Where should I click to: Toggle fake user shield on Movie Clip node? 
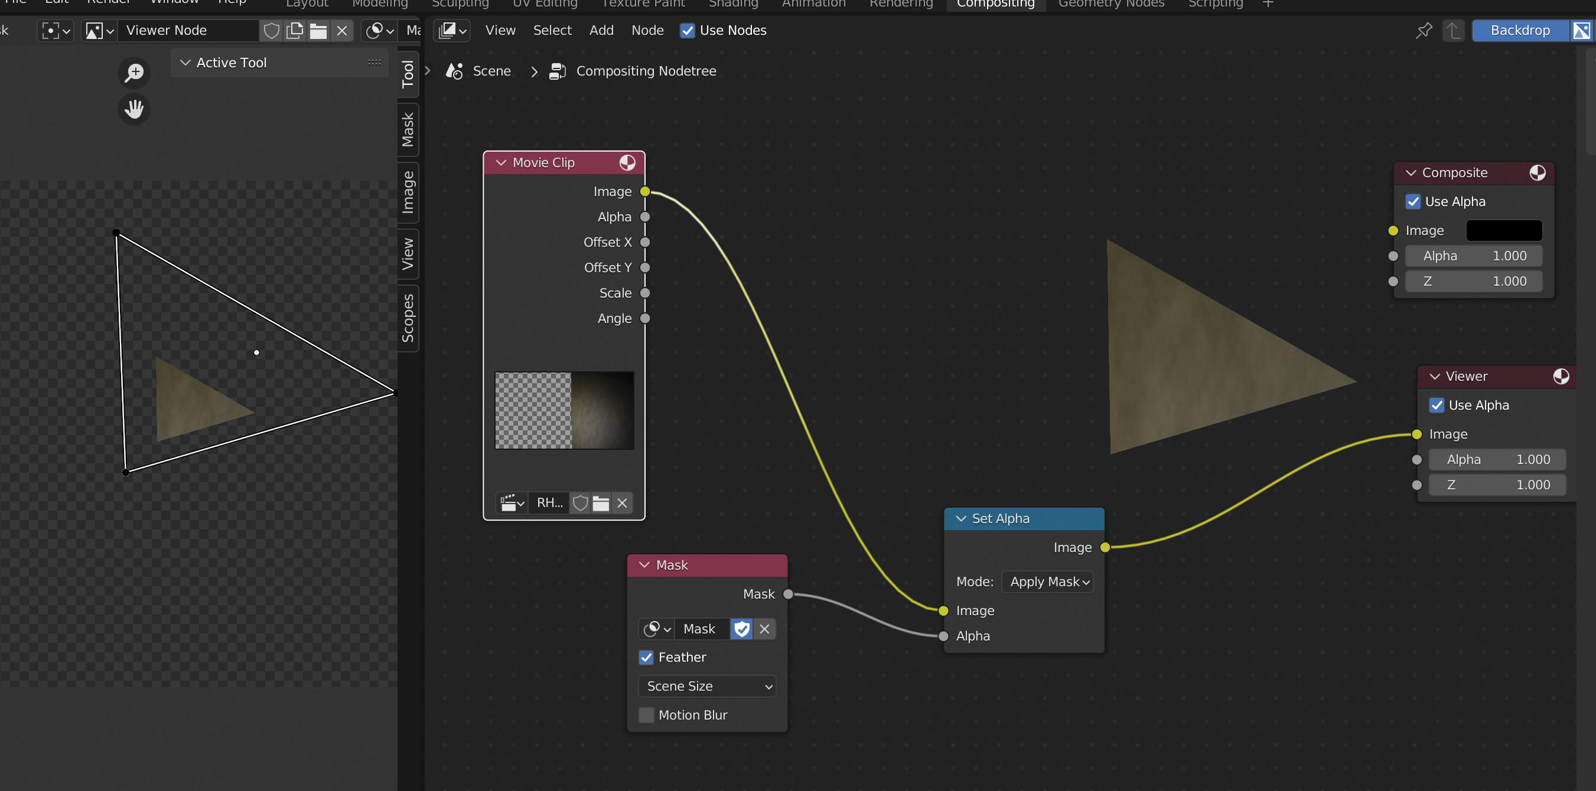pos(581,503)
